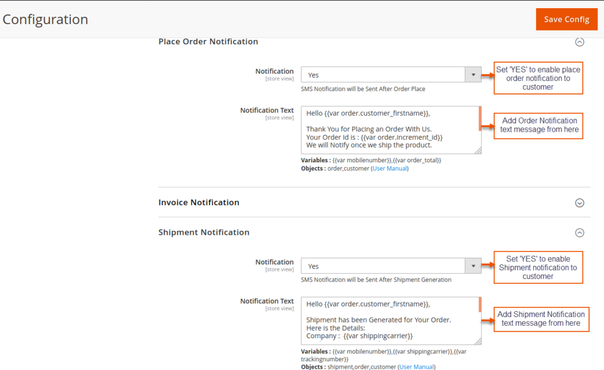This screenshot has height=370, width=604.
Task: Click dropdown arrow on Shipment Notification select
Action: (x=473, y=266)
